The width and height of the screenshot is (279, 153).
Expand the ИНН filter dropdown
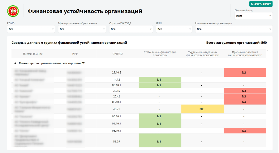pyautogui.click(x=174, y=29)
